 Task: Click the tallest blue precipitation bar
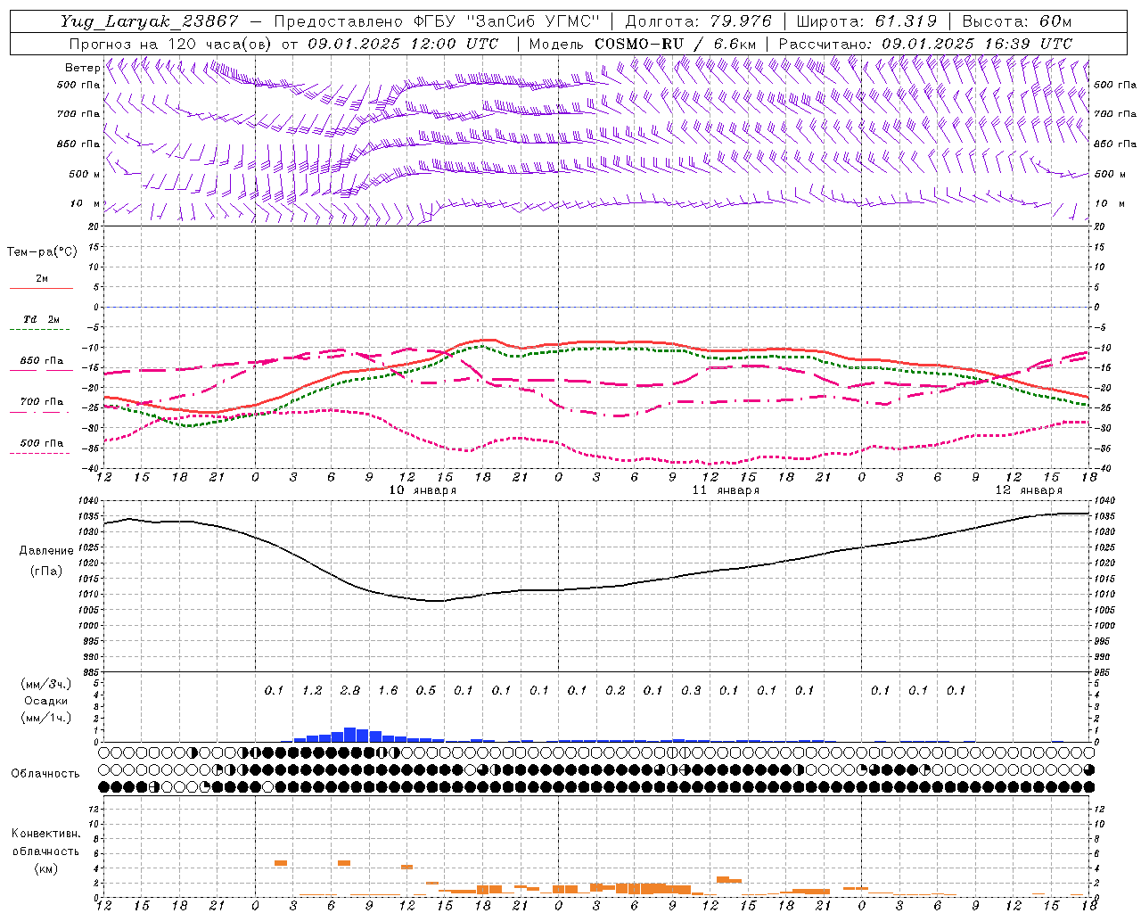pyautogui.click(x=350, y=735)
